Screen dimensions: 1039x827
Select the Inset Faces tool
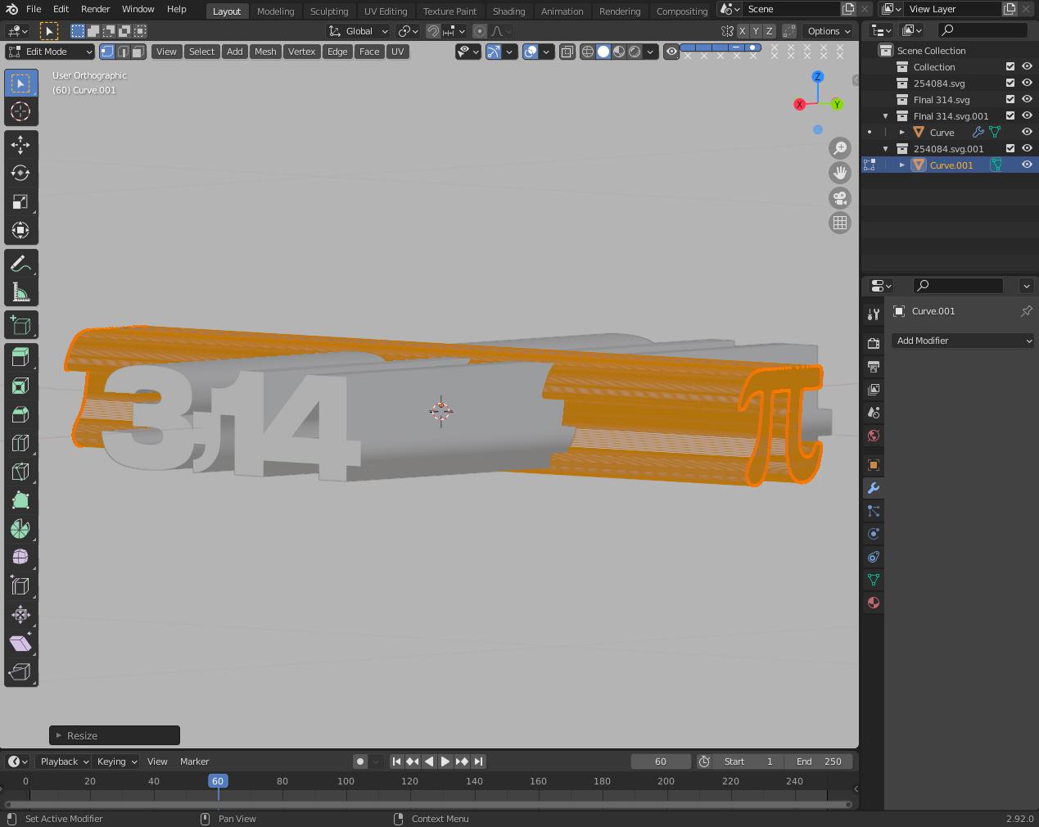tap(20, 385)
